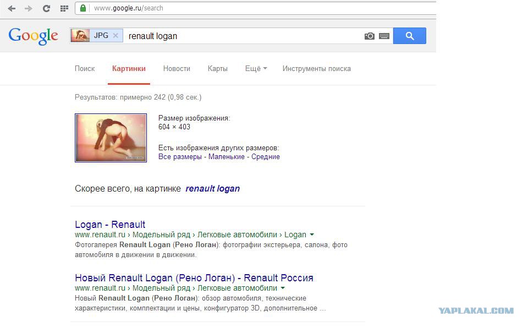528x327 pixels.
Task: Click snippet text about технические характеристики
Action: tap(200, 303)
